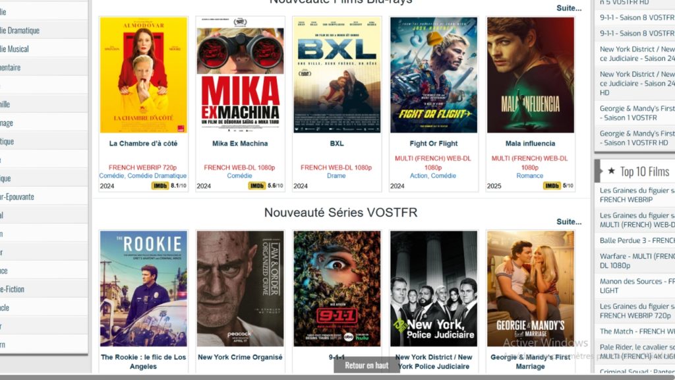This screenshot has width=675, height=380.
Task: Click the IMDb badge under Mala influencia
Action: tap(552, 185)
